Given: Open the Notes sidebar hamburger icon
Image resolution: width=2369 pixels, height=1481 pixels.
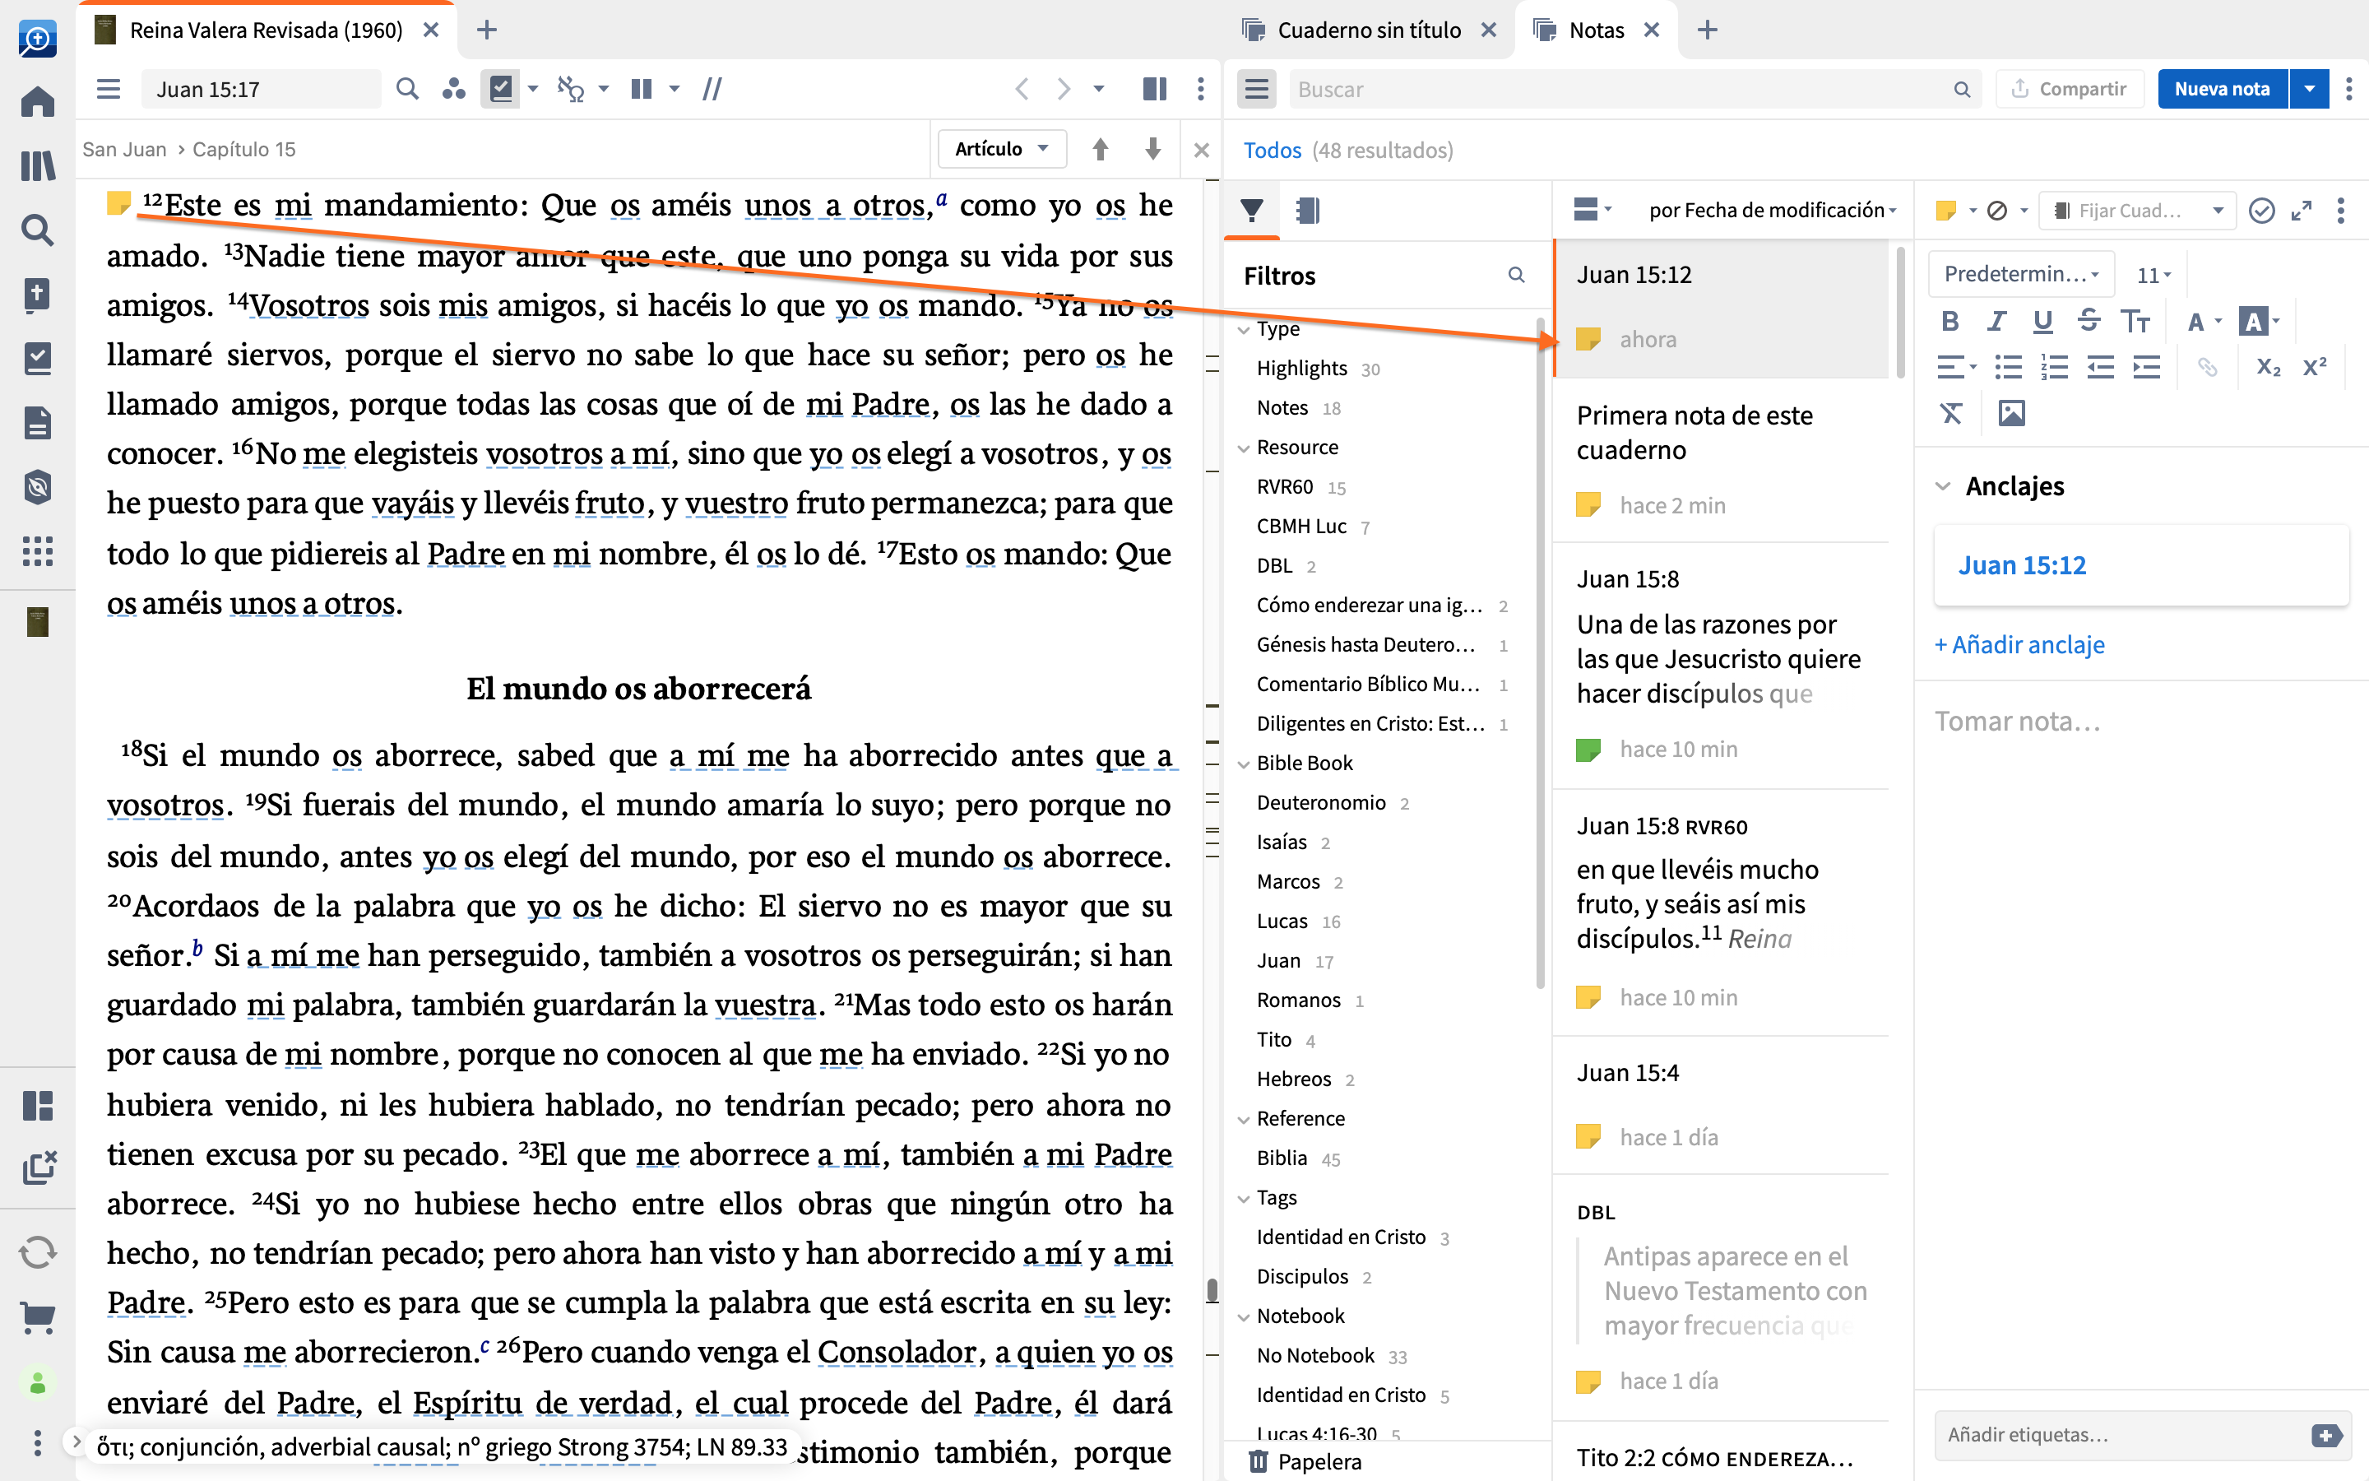Looking at the screenshot, I should click(x=1257, y=89).
